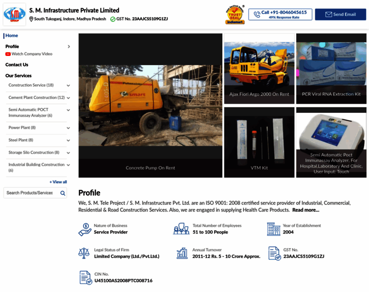Screen dimensions: 369x292
Task: Open the Profile sidebar item
Action: [x=12, y=46]
